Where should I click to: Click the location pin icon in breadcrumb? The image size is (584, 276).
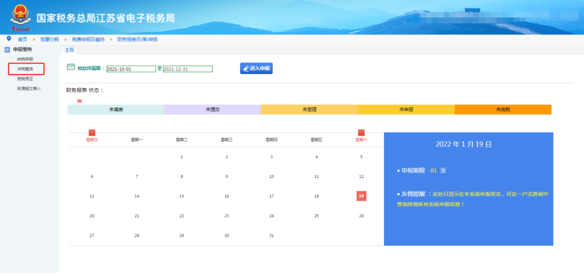[x=8, y=39]
